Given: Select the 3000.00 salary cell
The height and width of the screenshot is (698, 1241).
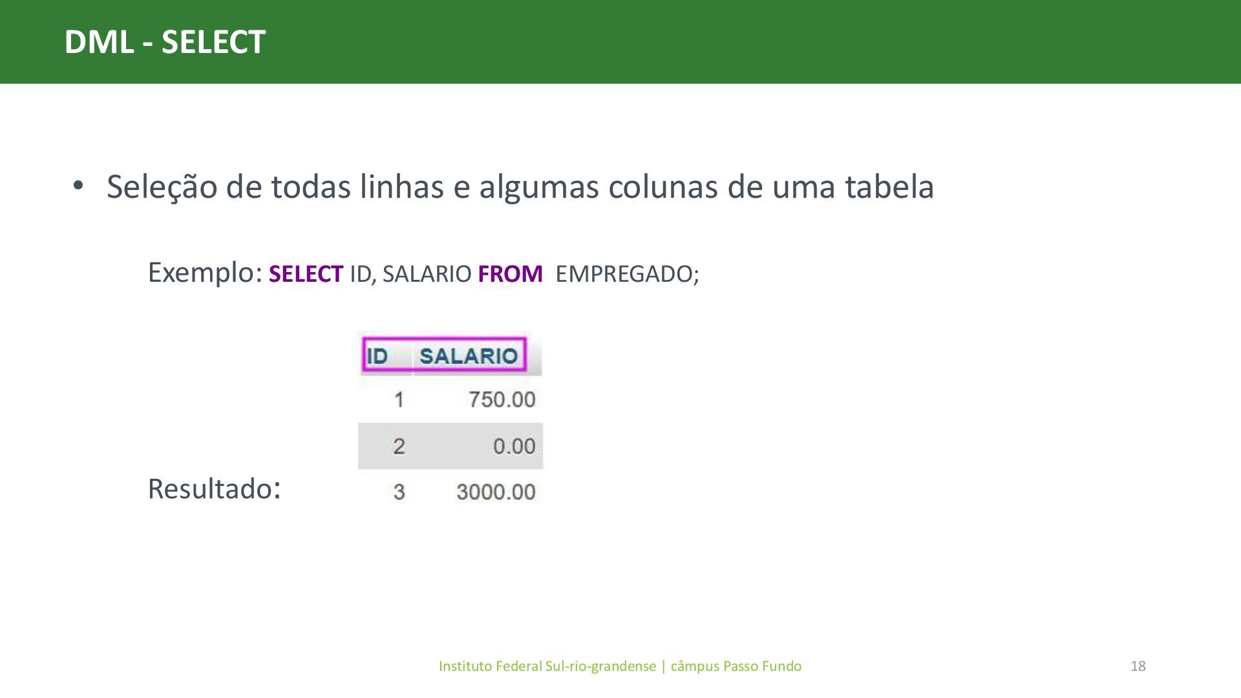Looking at the screenshot, I should (496, 492).
